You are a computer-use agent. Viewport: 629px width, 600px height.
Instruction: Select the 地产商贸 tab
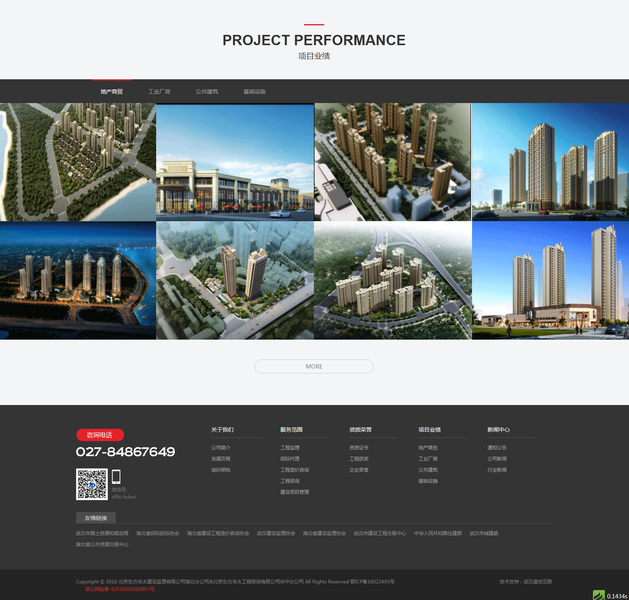pos(111,92)
